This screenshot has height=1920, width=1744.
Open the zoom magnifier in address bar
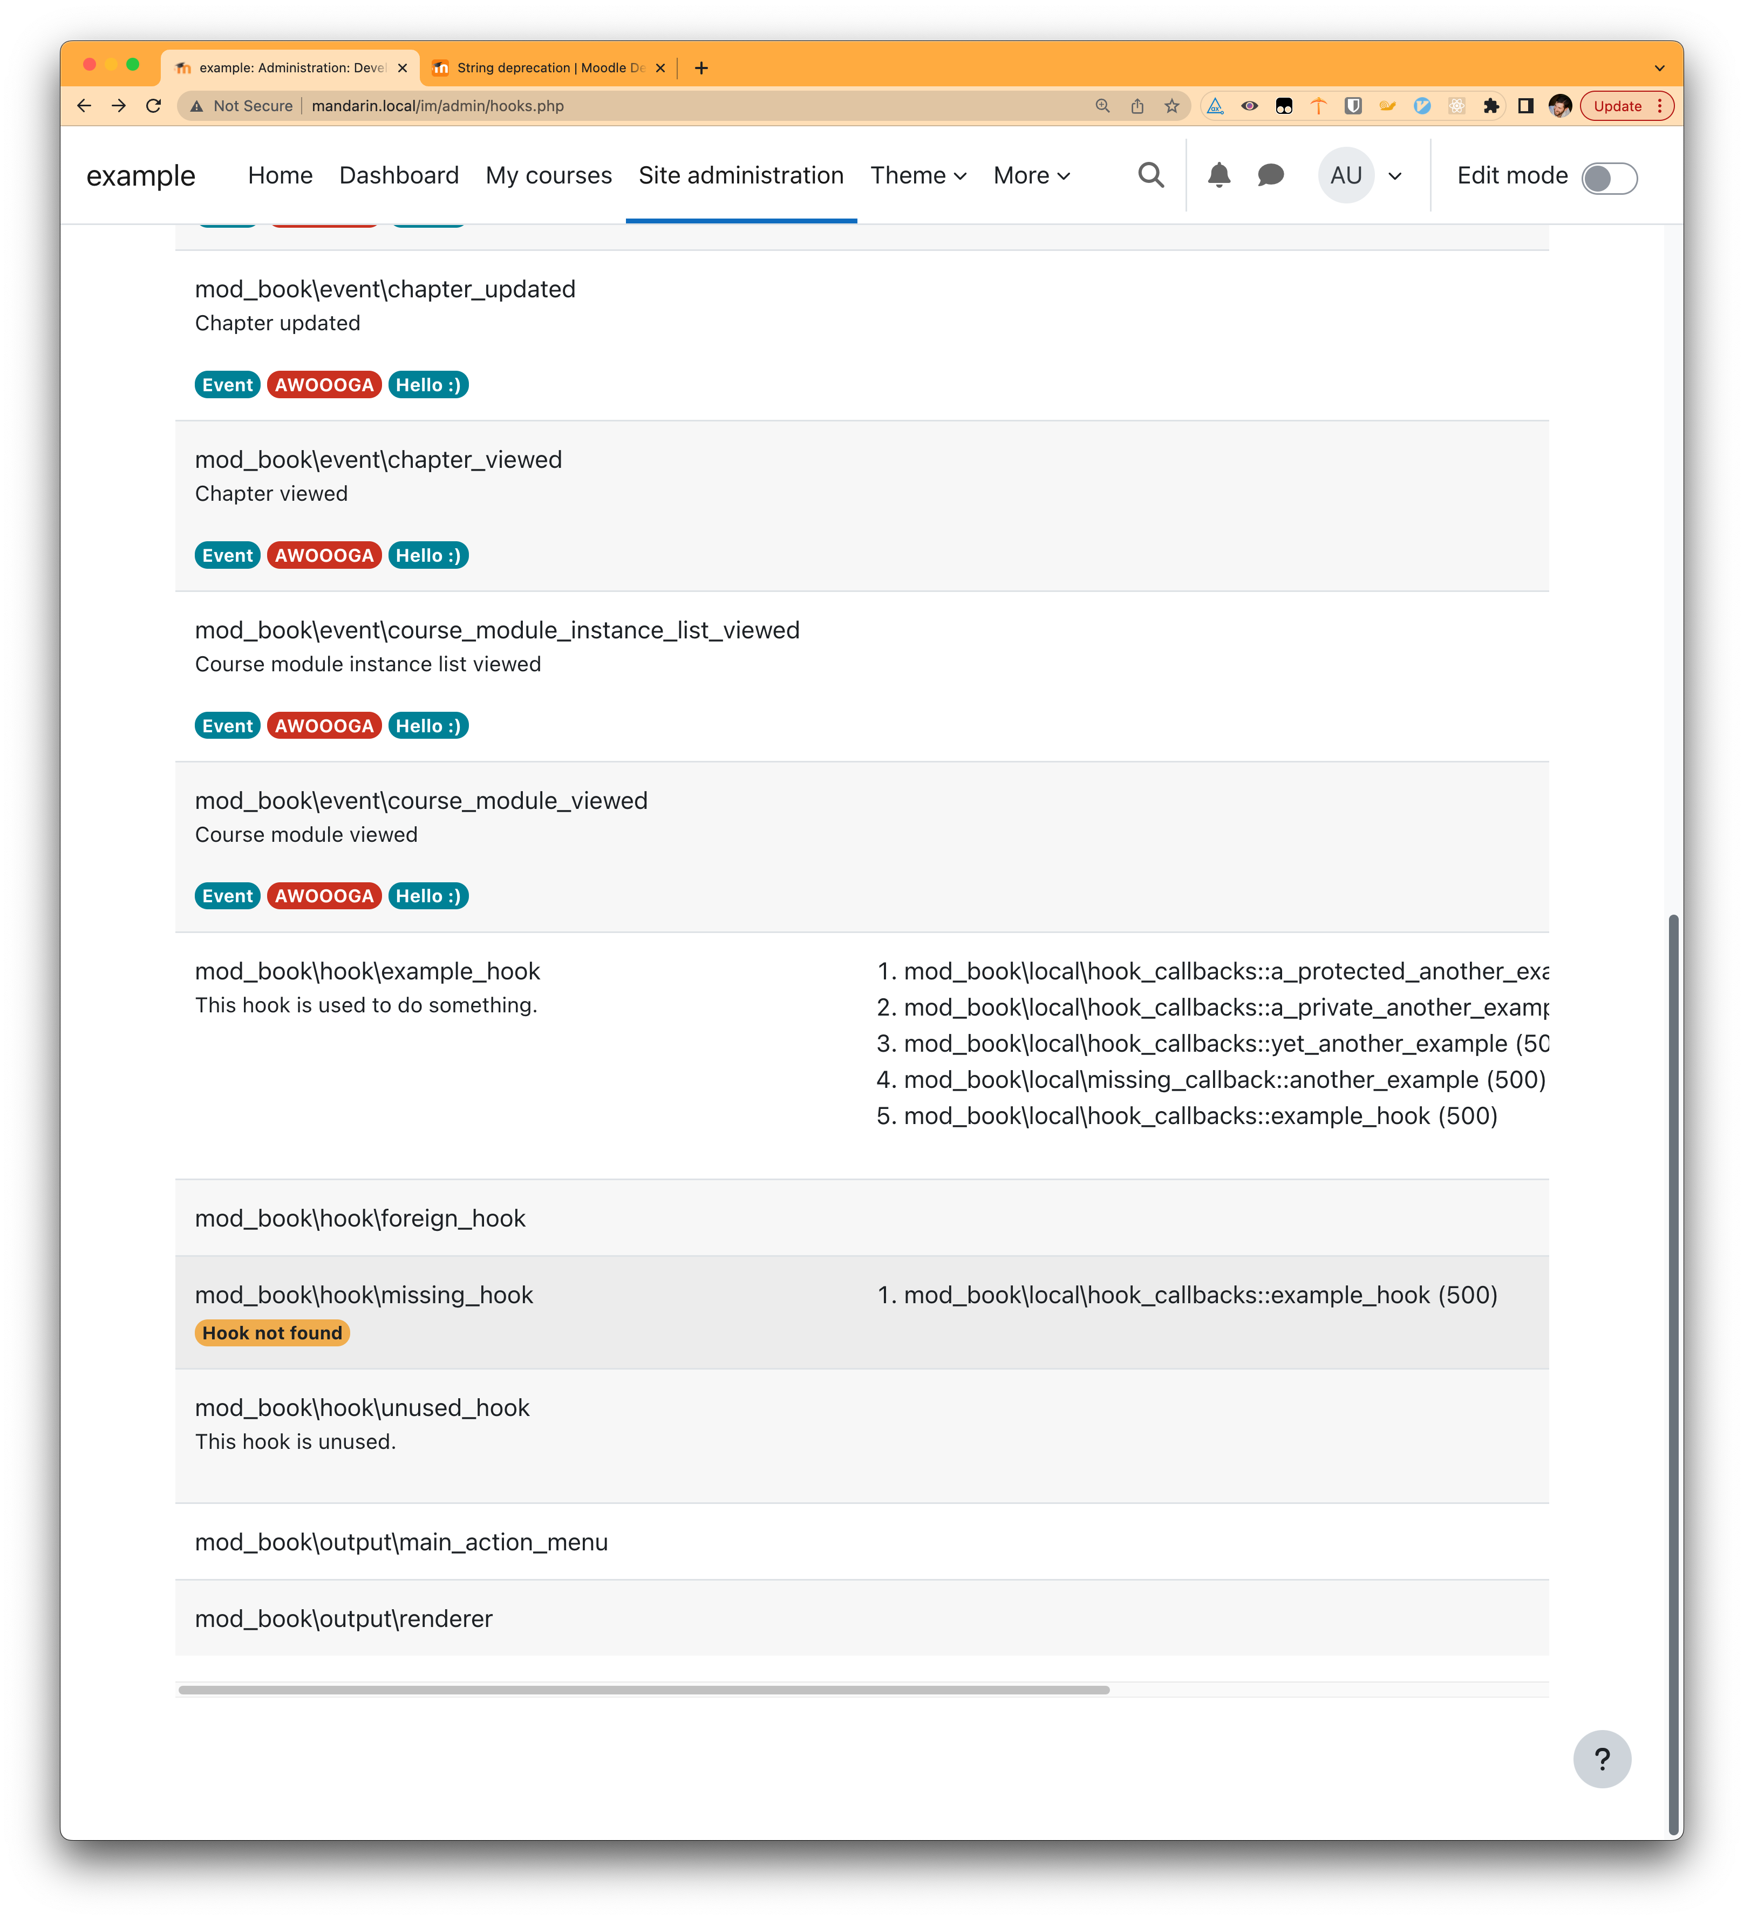point(1102,106)
